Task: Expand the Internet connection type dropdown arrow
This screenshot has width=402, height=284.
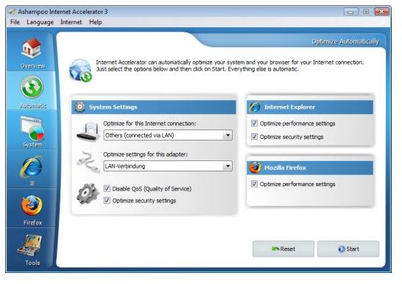Action: coord(228,135)
